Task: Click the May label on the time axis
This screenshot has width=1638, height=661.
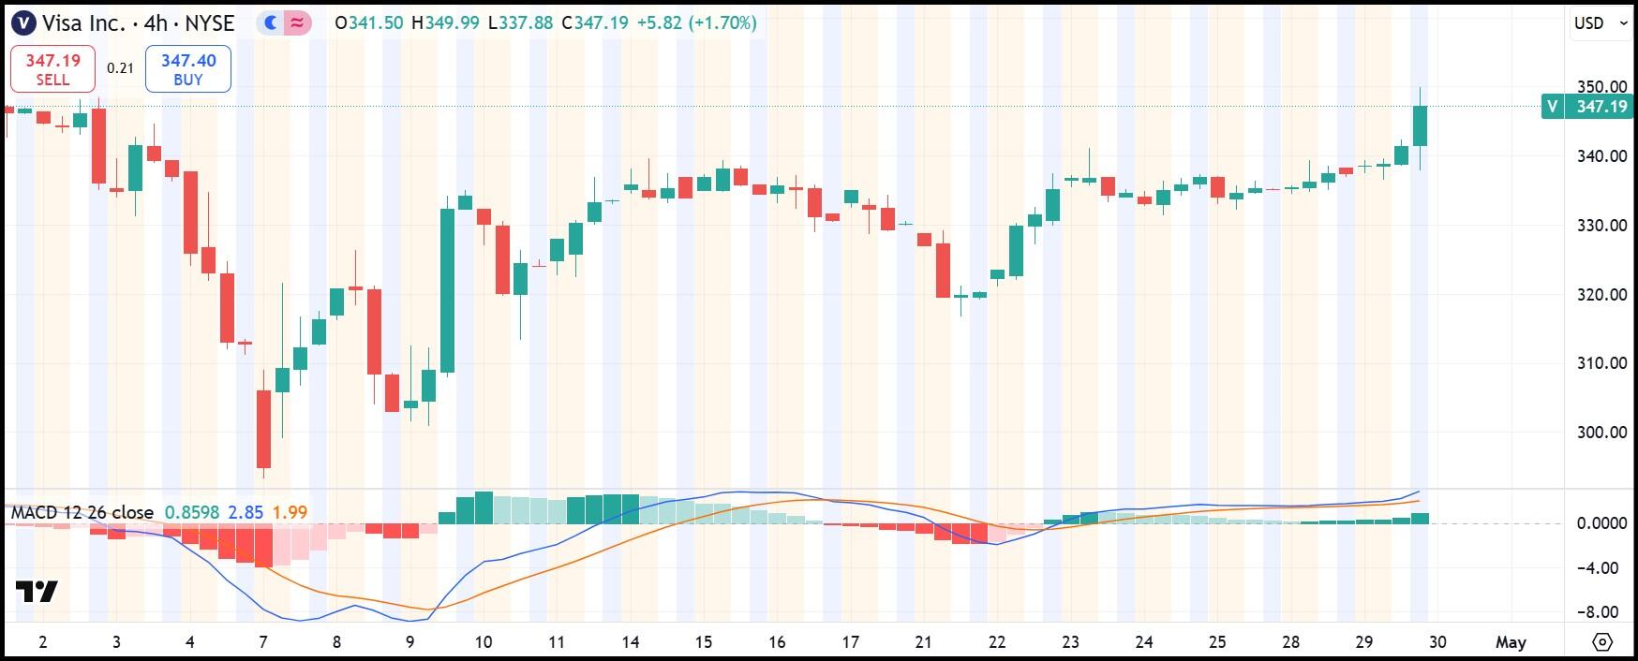Action: coord(1511,642)
